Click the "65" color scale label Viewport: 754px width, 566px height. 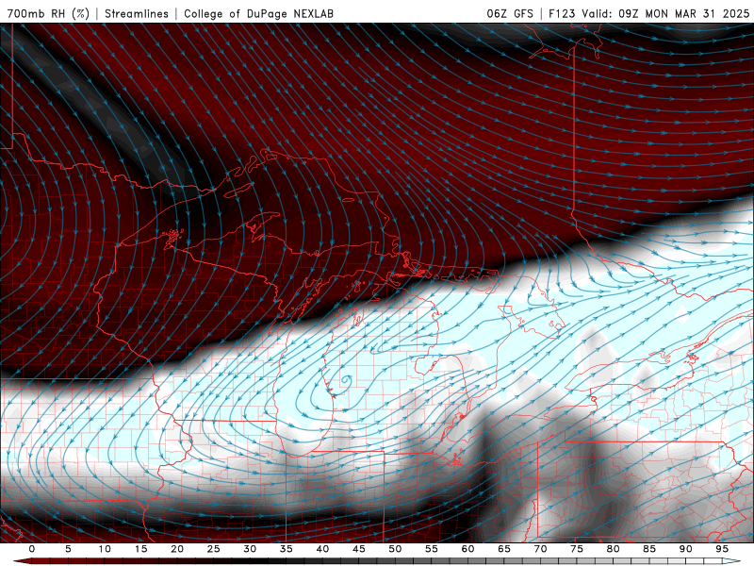pos(504,549)
